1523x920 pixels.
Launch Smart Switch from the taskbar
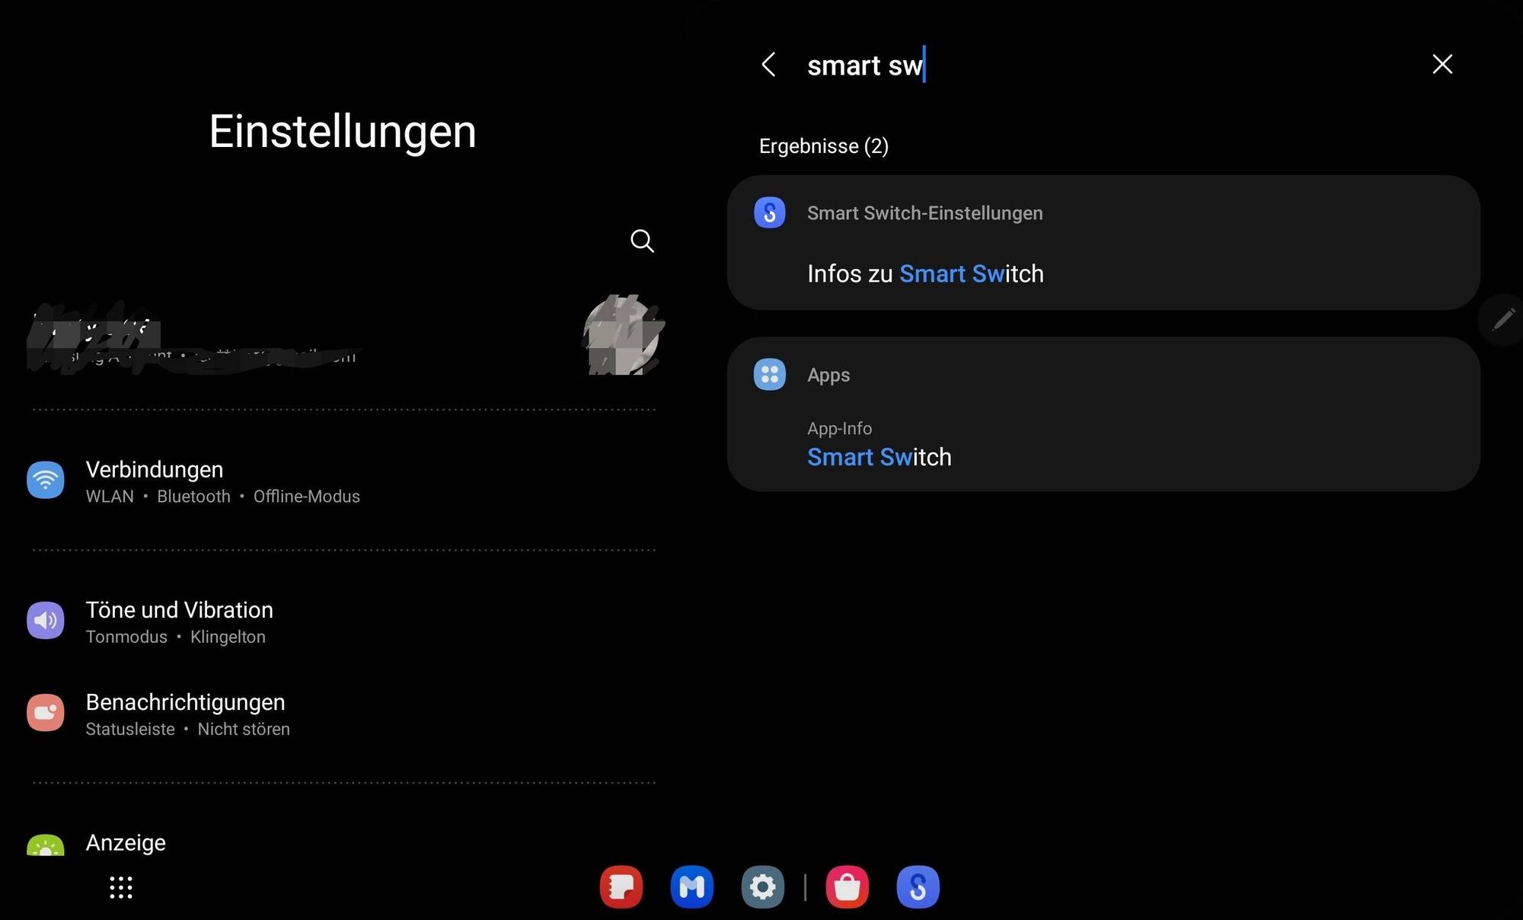pos(918,887)
